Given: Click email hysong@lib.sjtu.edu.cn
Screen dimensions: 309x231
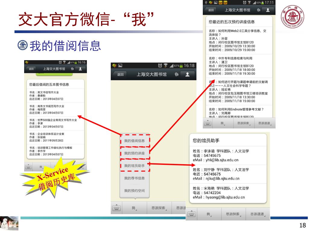Looking at the screenshot, I should pos(225,197).
